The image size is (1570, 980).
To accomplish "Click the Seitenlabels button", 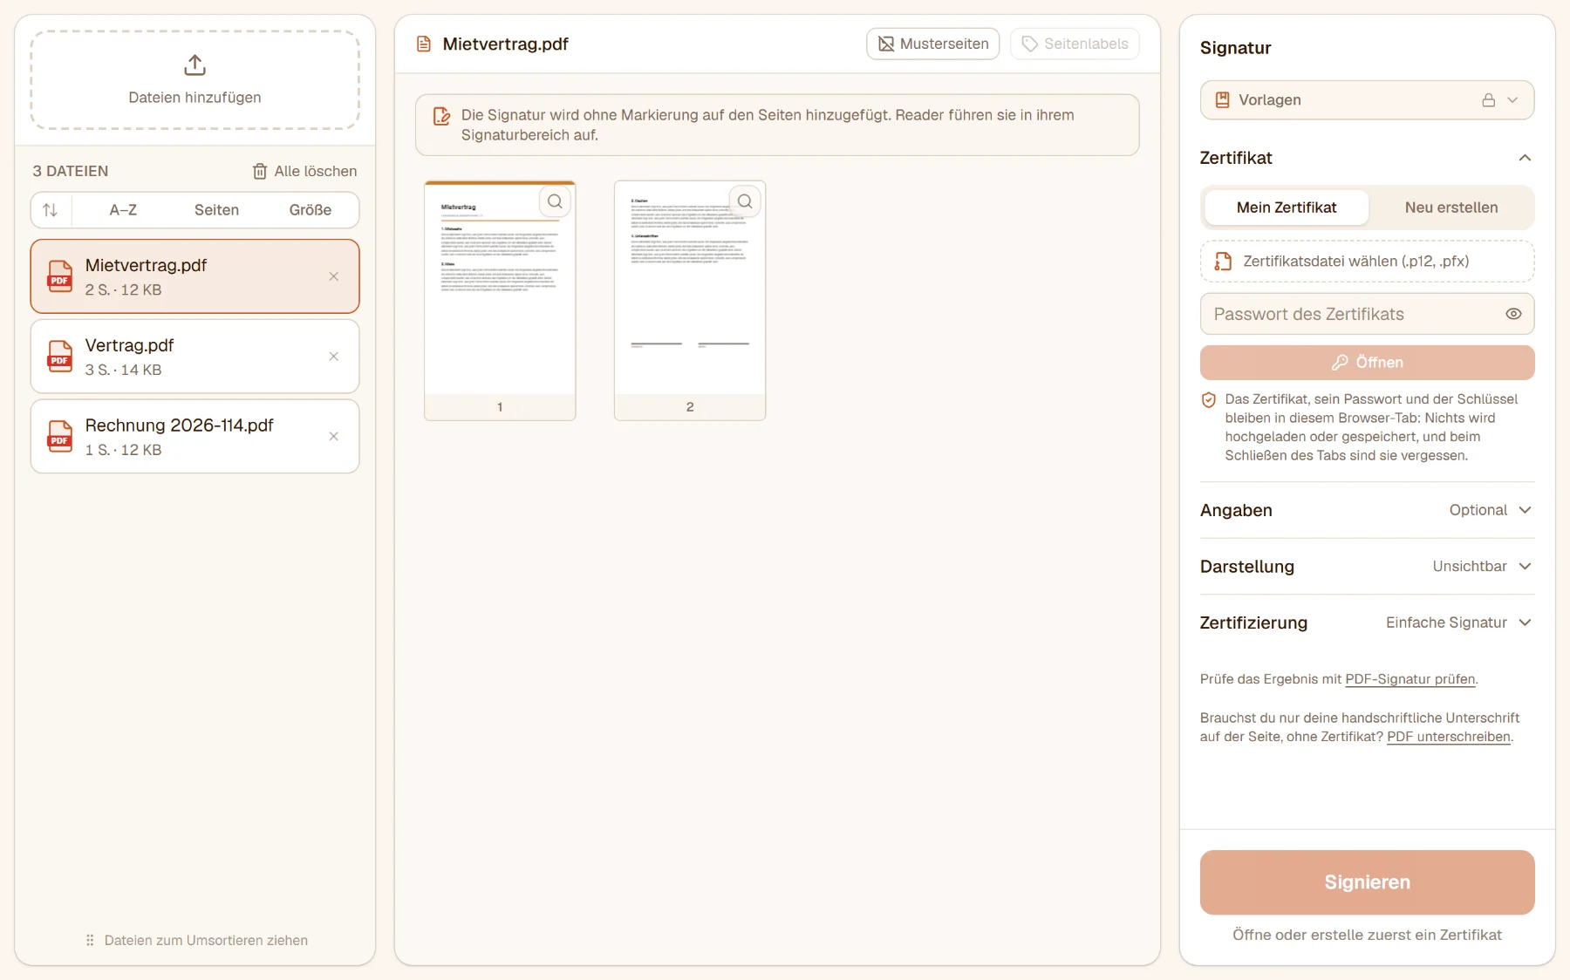I will pyautogui.click(x=1074, y=44).
